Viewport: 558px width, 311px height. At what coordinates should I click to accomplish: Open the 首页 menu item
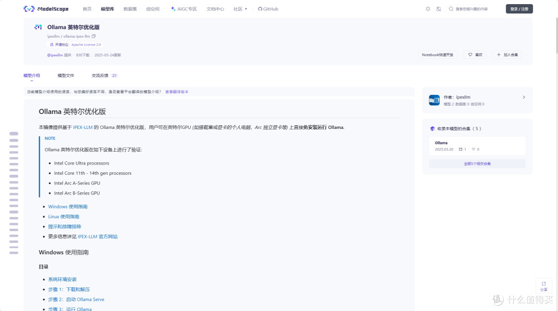point(87,9)
